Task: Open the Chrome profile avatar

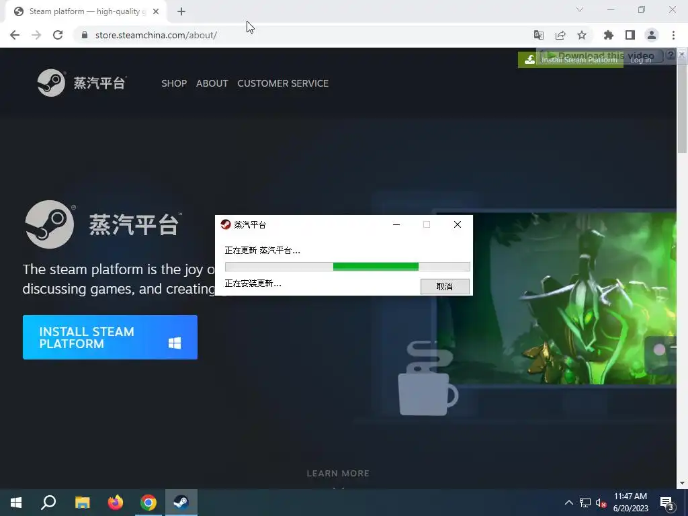Action: coord(652,35)
